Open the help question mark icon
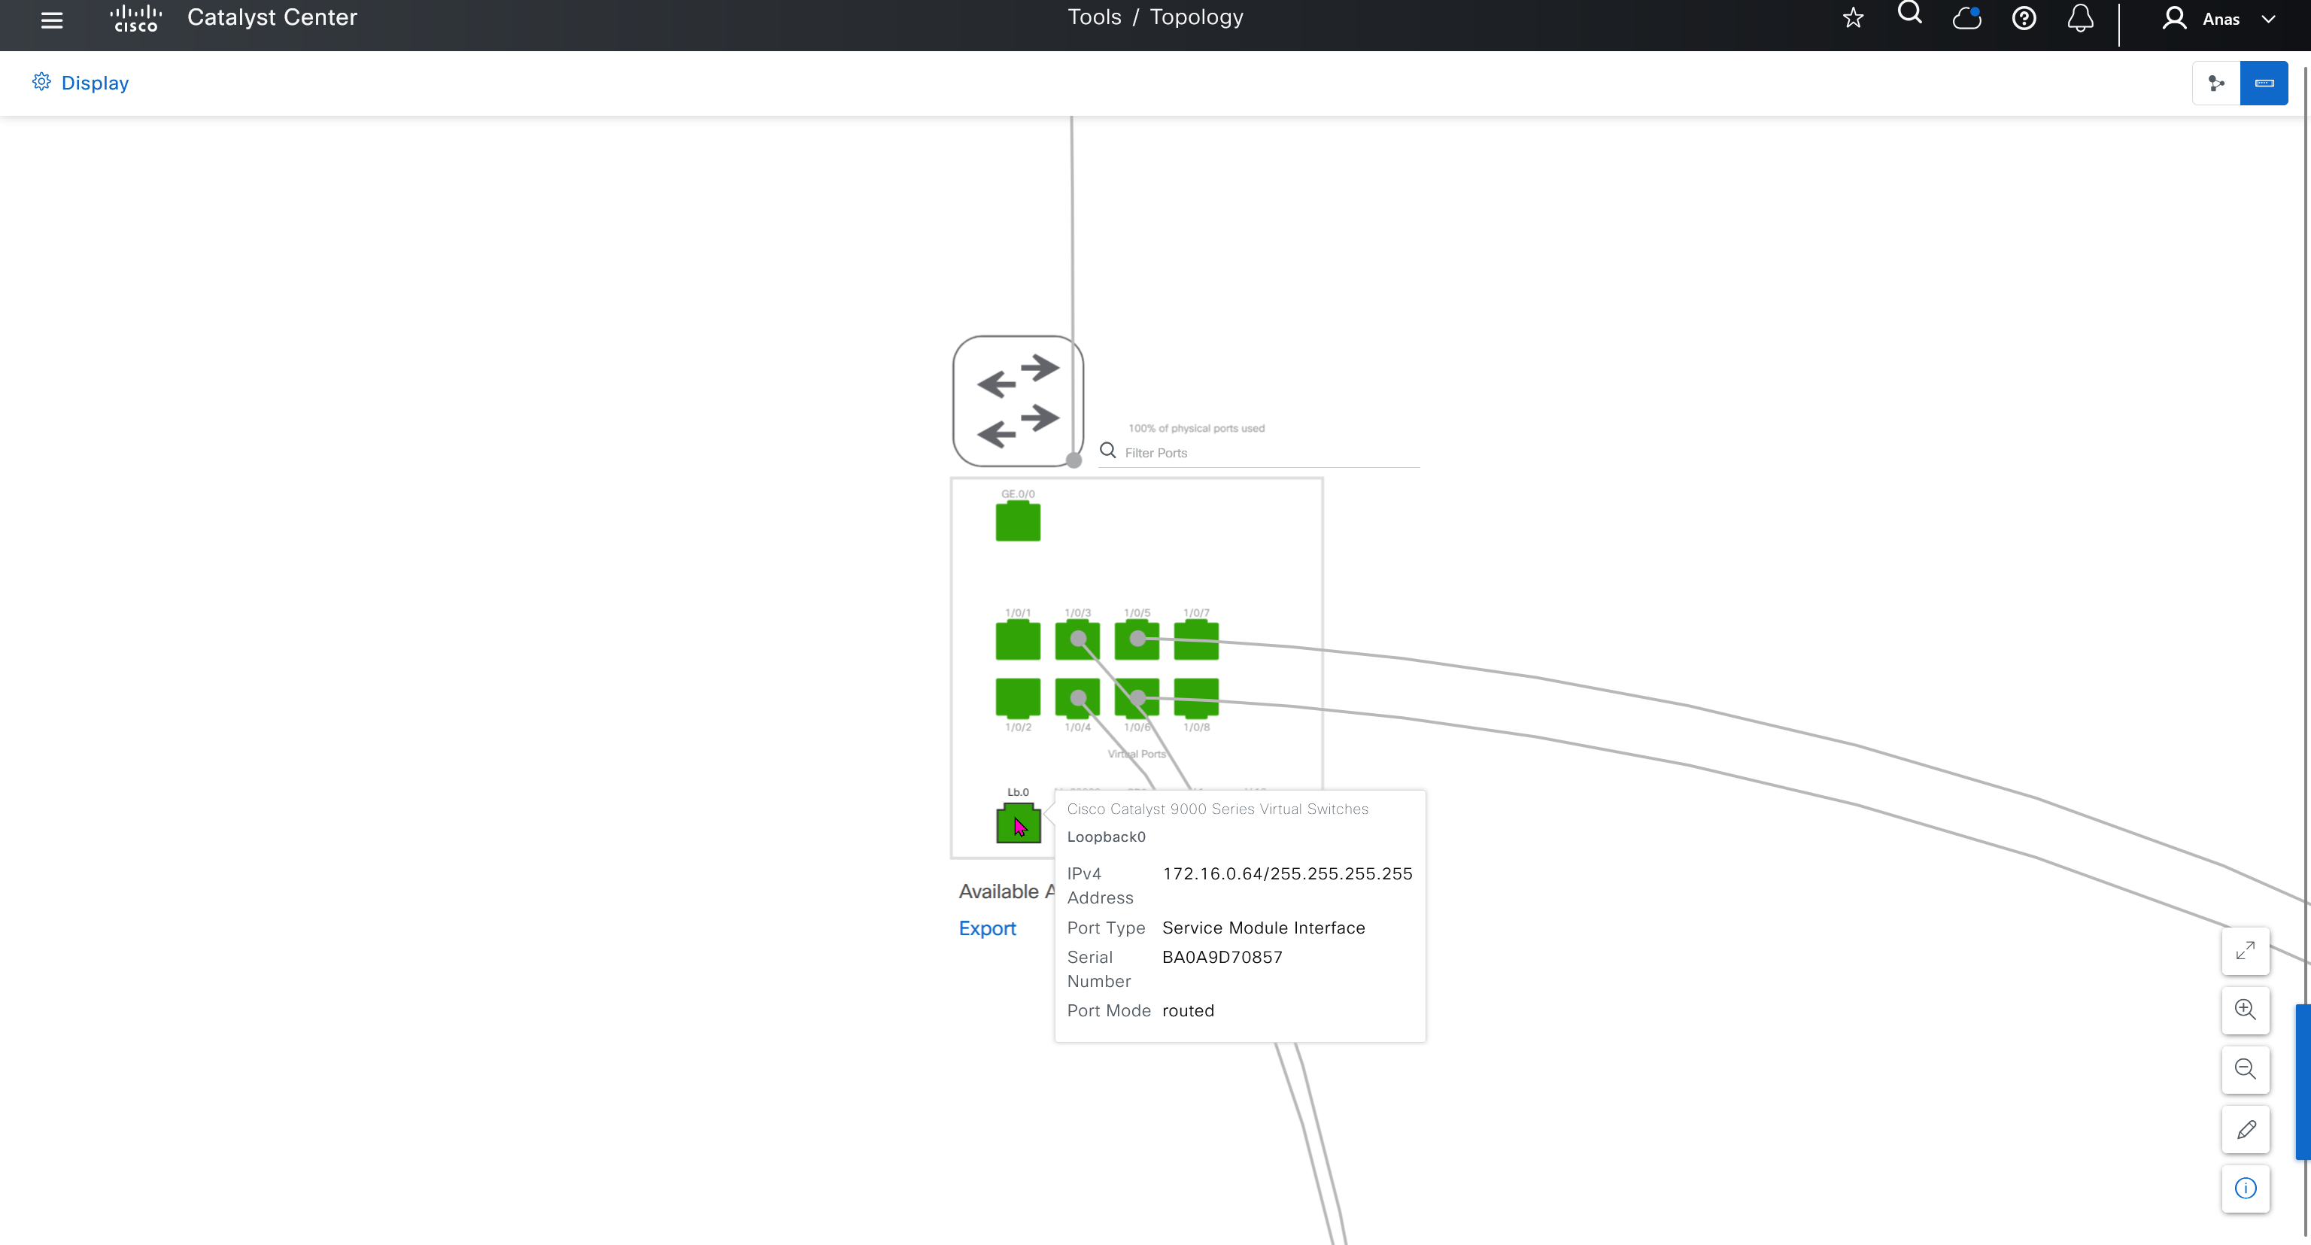 [x=2024, y=18]
